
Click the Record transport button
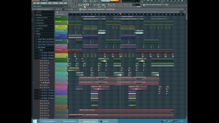point(91,5)
